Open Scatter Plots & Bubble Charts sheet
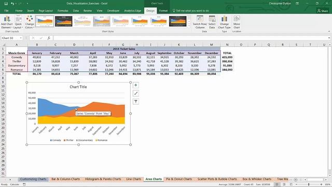332x187 pixels. click(217, 179)
